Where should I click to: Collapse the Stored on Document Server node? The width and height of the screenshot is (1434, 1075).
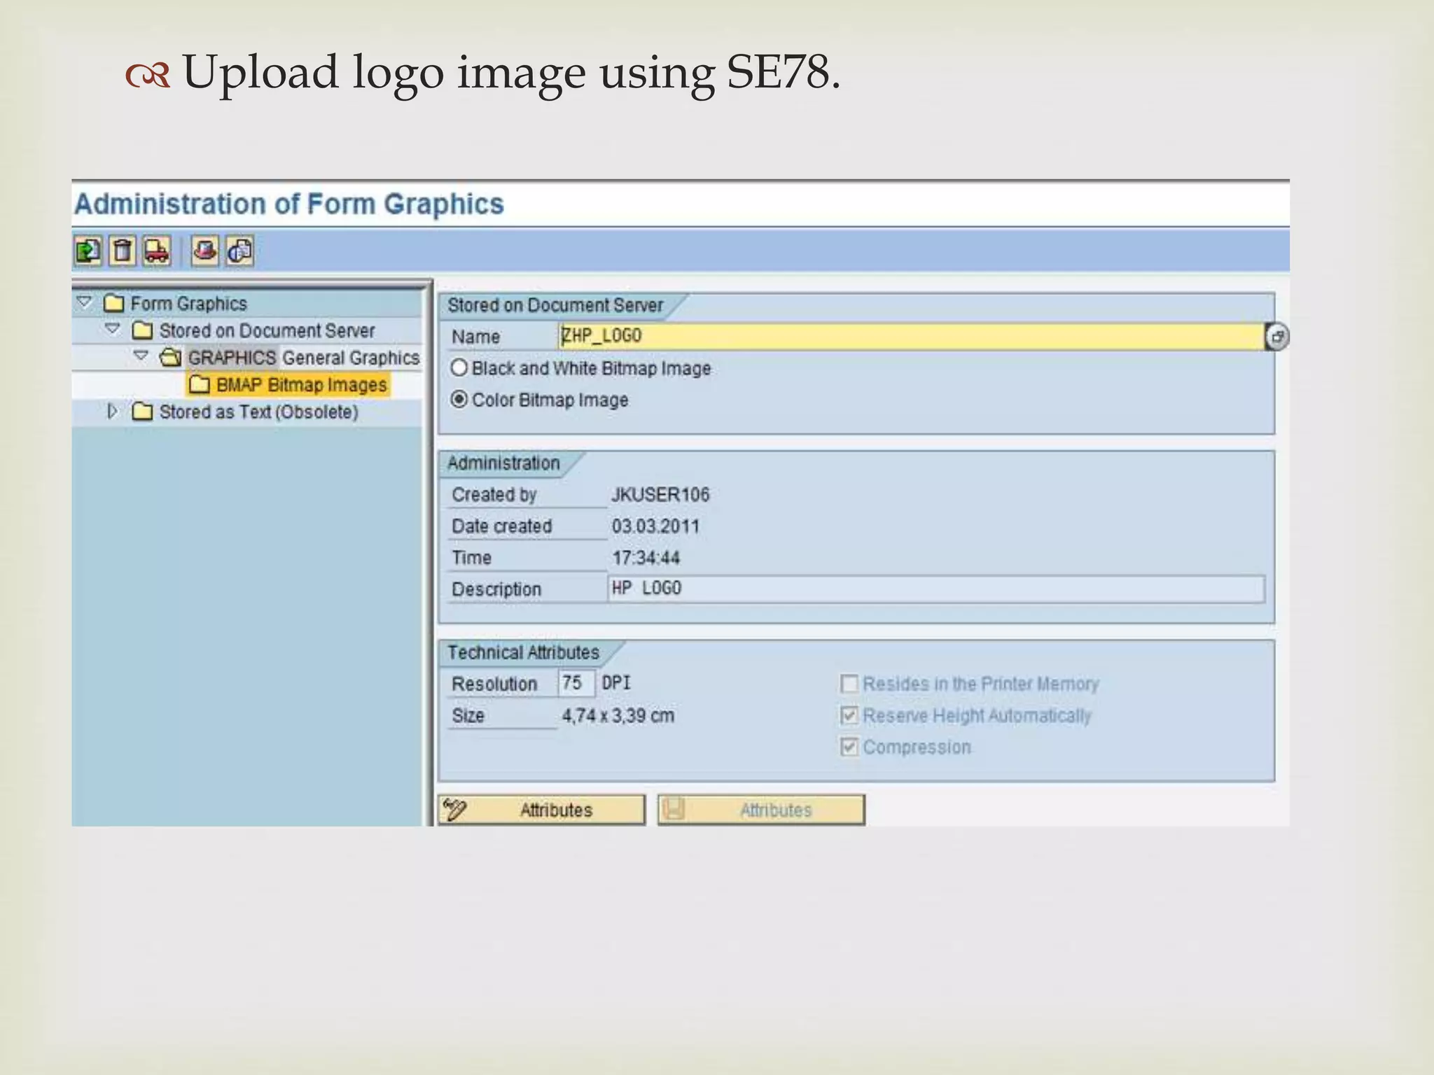tap(113, 329)
